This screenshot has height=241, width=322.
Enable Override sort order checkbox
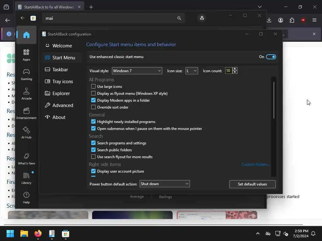pyautogui.click(x=93, y=107)
